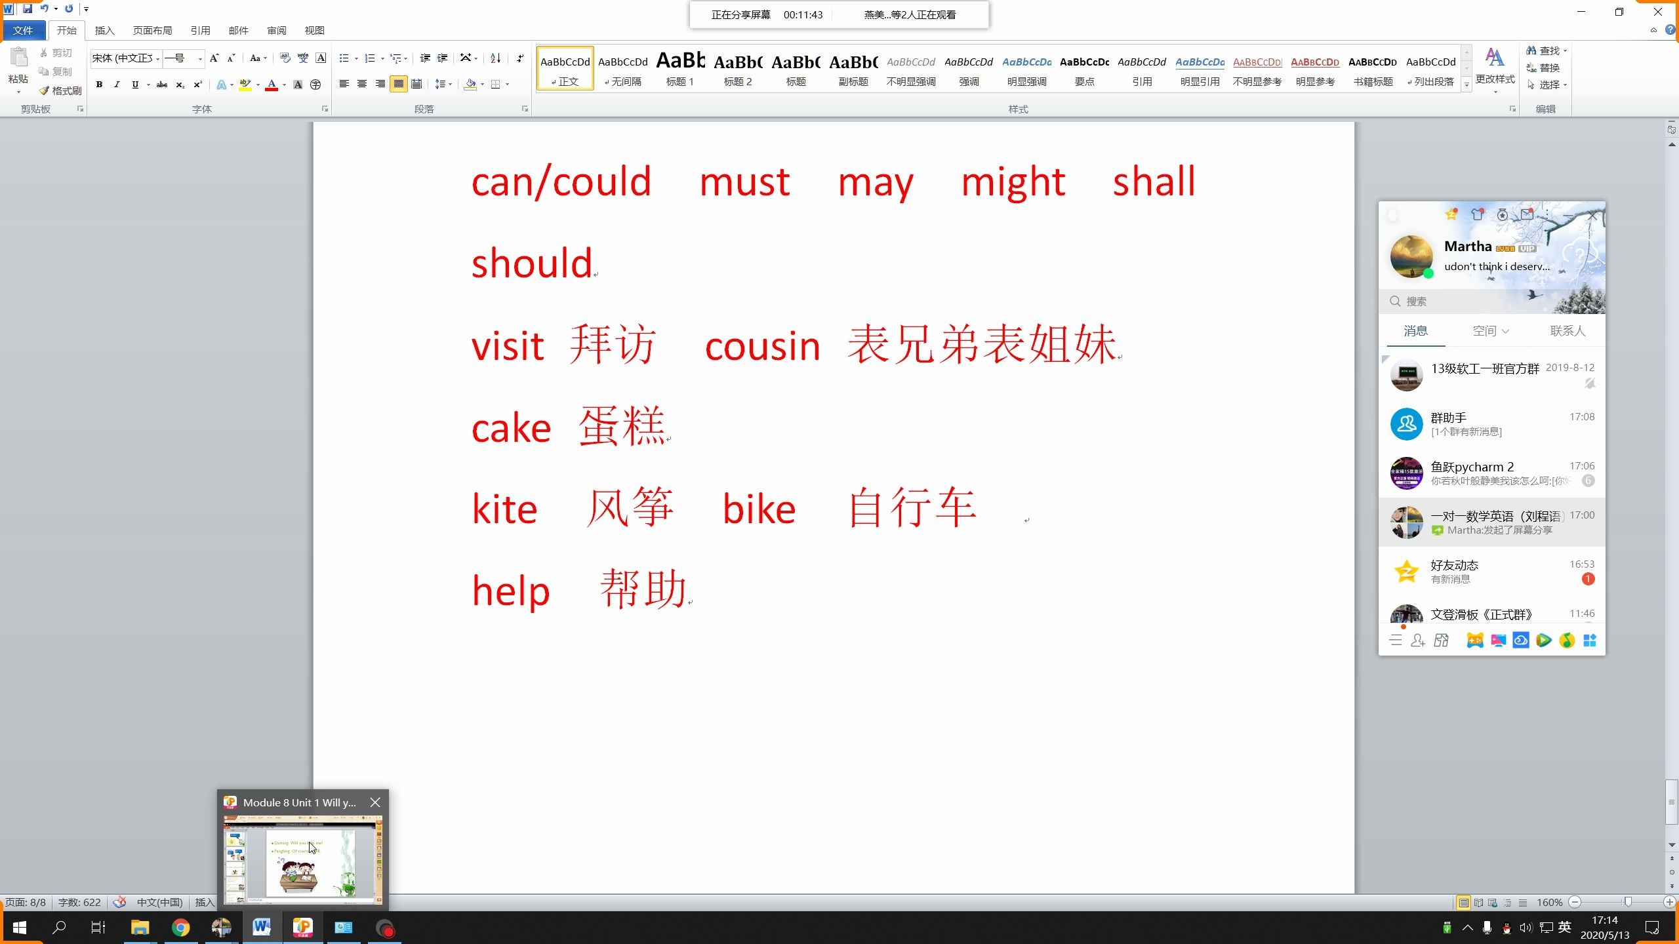Image resolution: width=1679 pixels, height=944 pixels.
Task: Toggle 无间隔 style in Styles gallery
Action: [x=622, y=68]
